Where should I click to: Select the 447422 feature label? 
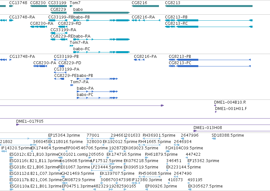[x=193, y=154]
